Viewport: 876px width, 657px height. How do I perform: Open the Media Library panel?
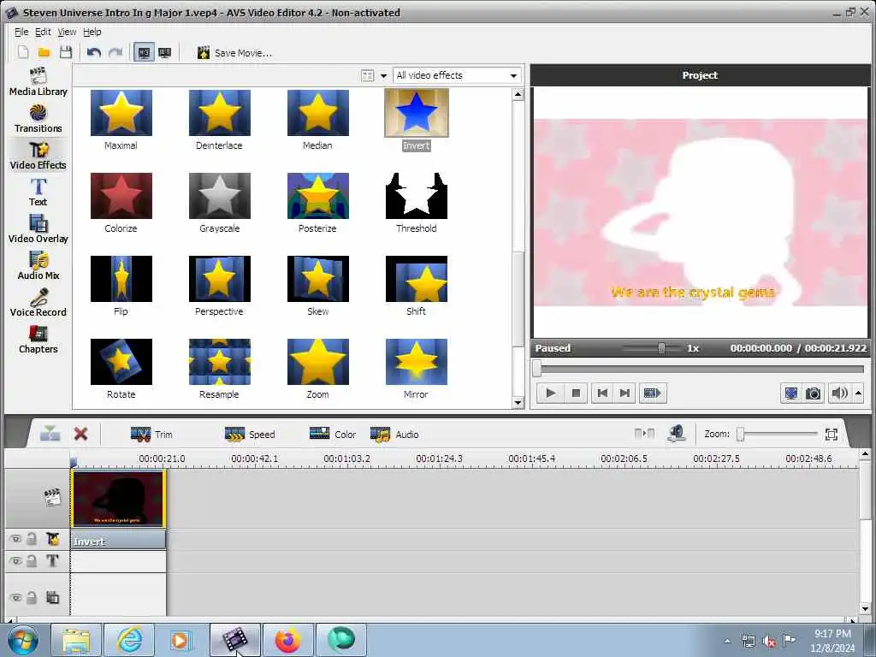tap(38, 82)
